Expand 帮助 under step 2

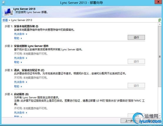pos(18,62)
